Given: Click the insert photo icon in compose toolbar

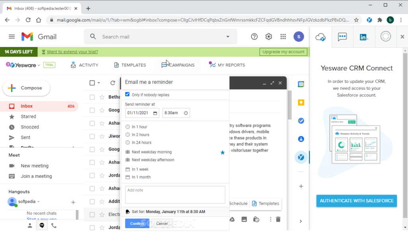Looking at the screenshot, I should [x=244, y=219].
